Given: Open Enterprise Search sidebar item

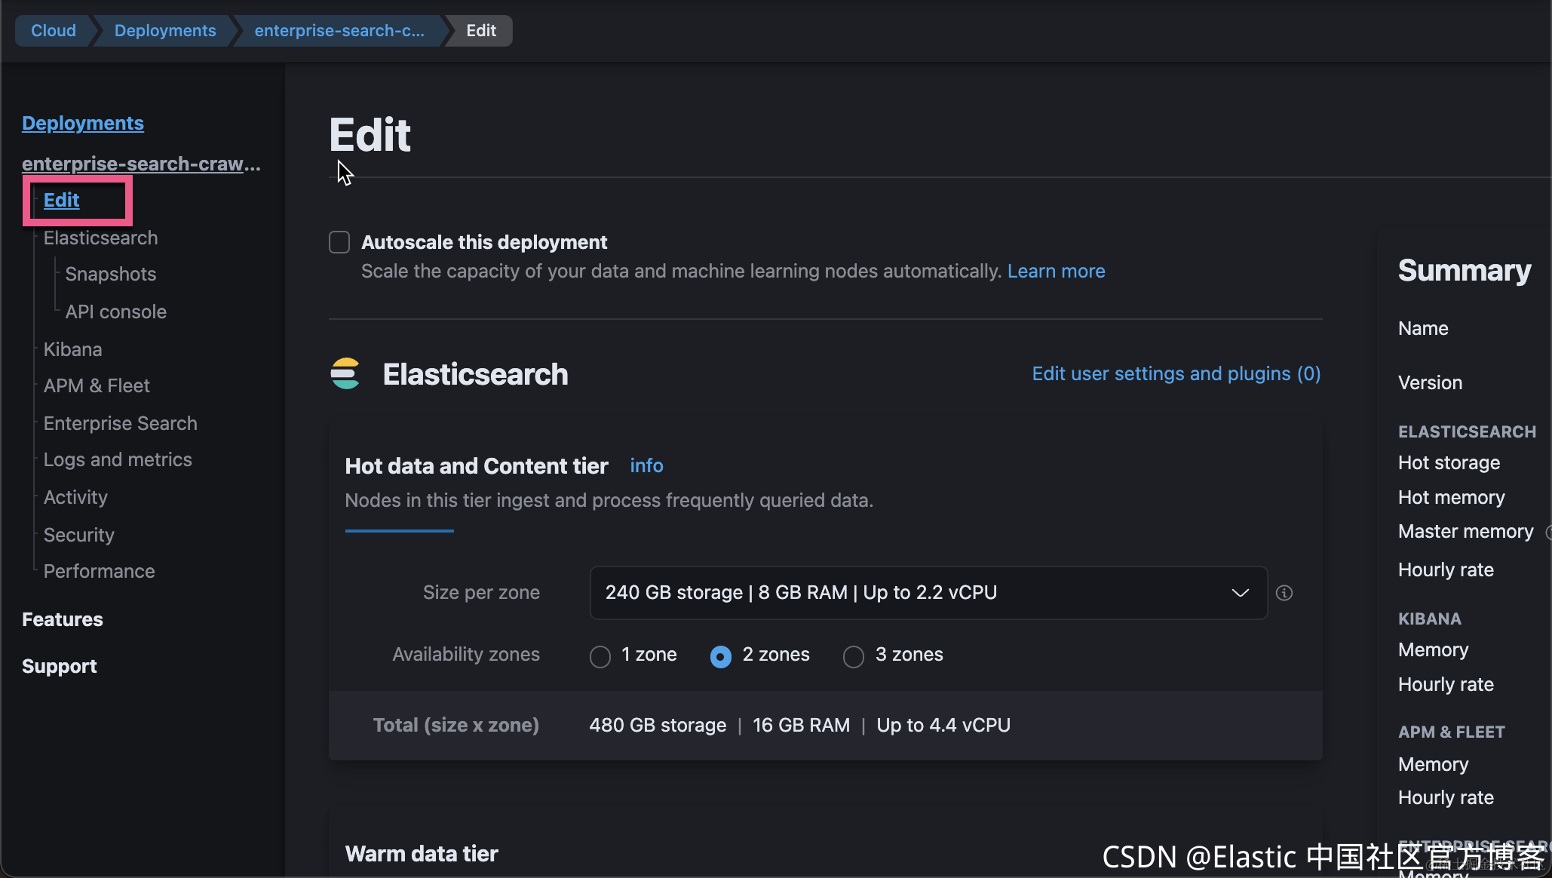Looking at the screenshot, I should [120, 423].
